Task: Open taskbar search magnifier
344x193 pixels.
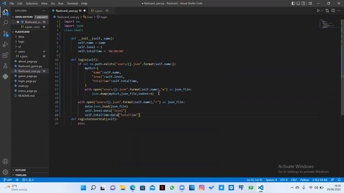Action: coord(93,188)
